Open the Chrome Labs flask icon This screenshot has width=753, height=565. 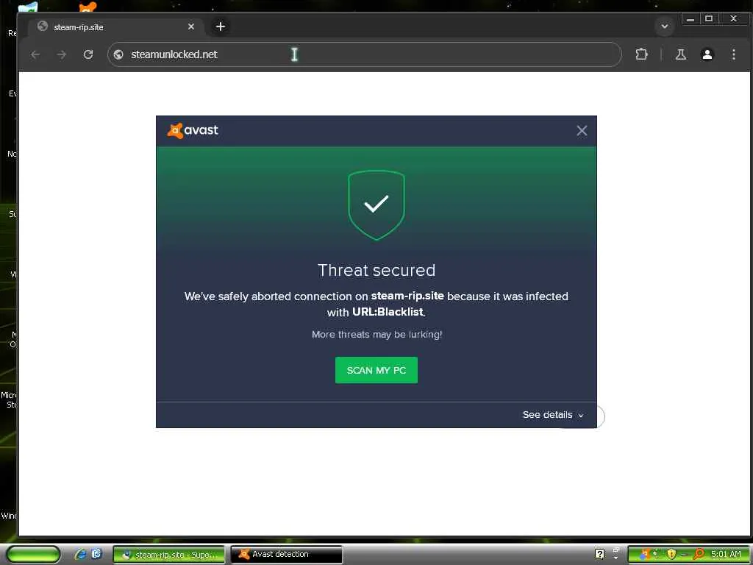[x=680, y=54]
